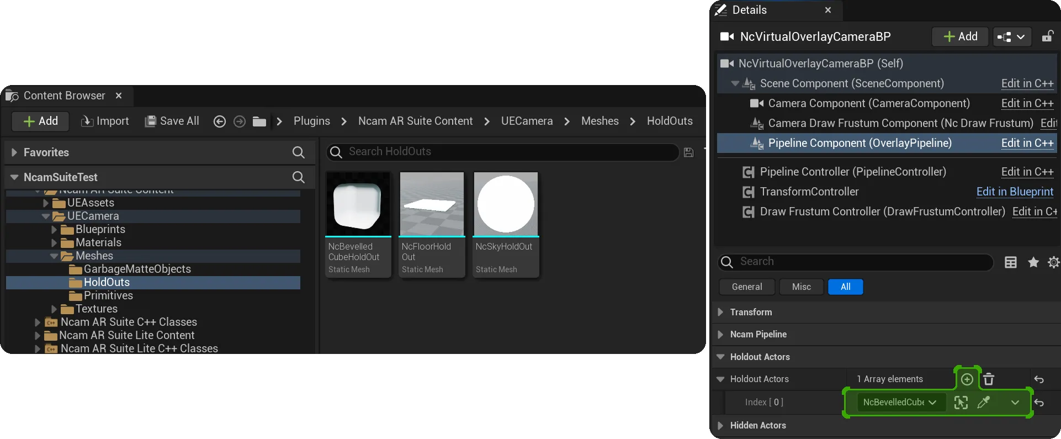Collapse the Holdout Actors category header
This screenshot has width=1061, height=439.
tap(720, 357)
